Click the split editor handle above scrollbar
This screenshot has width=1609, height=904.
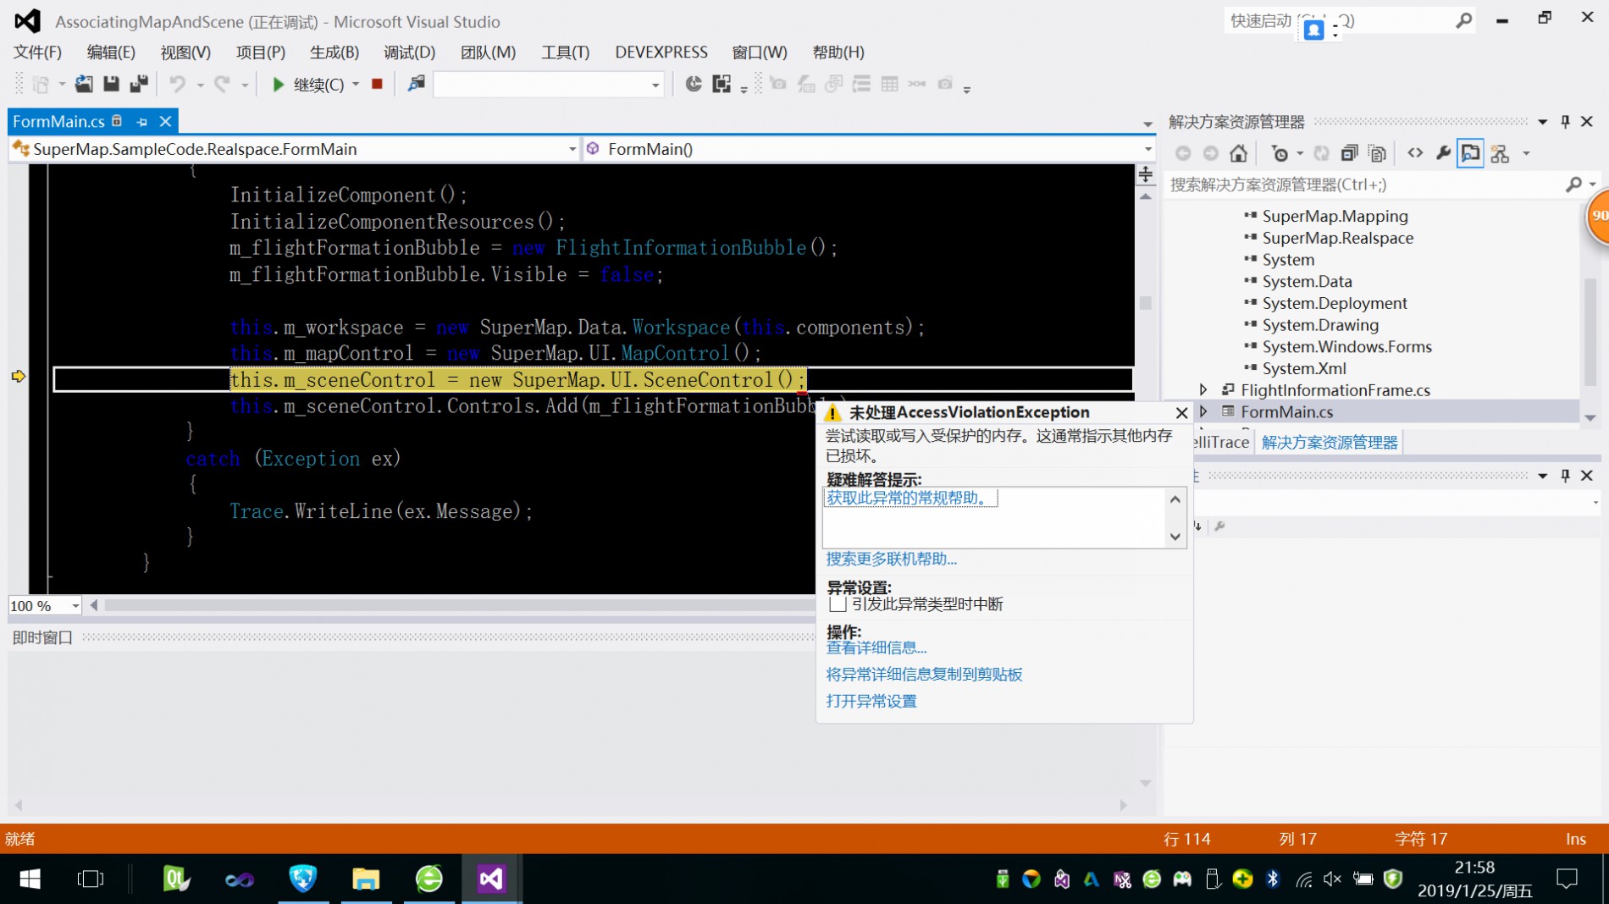pos(1146,174)
